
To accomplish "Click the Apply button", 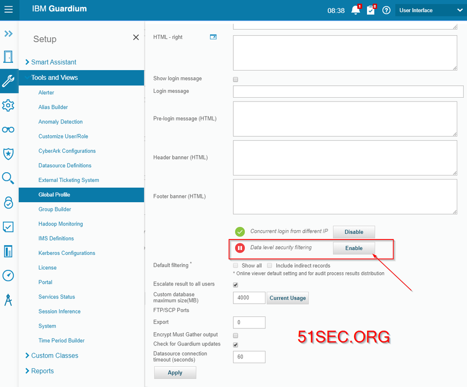I will click(175, 372).
